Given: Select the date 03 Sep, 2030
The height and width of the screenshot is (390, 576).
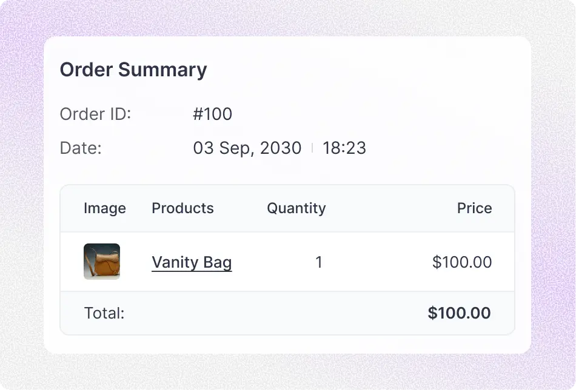Looking at the screenshot, I should [x=247, y=148].
